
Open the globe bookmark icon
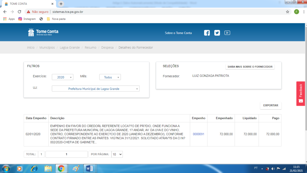click(41, 19)
